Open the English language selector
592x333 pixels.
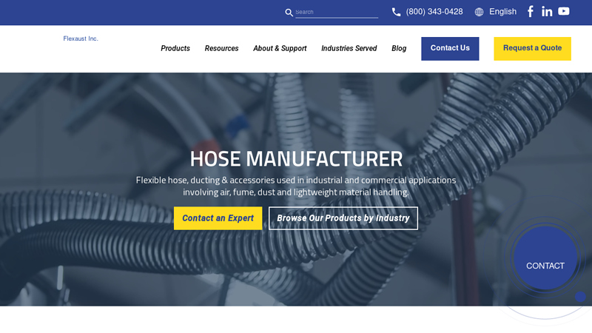(x=502, y=12)
